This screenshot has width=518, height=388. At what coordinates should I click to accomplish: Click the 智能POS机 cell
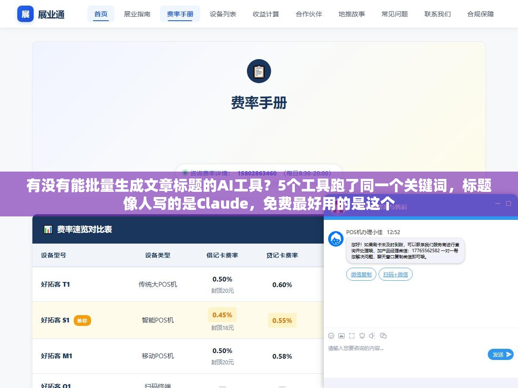click(x=158, y=320)
